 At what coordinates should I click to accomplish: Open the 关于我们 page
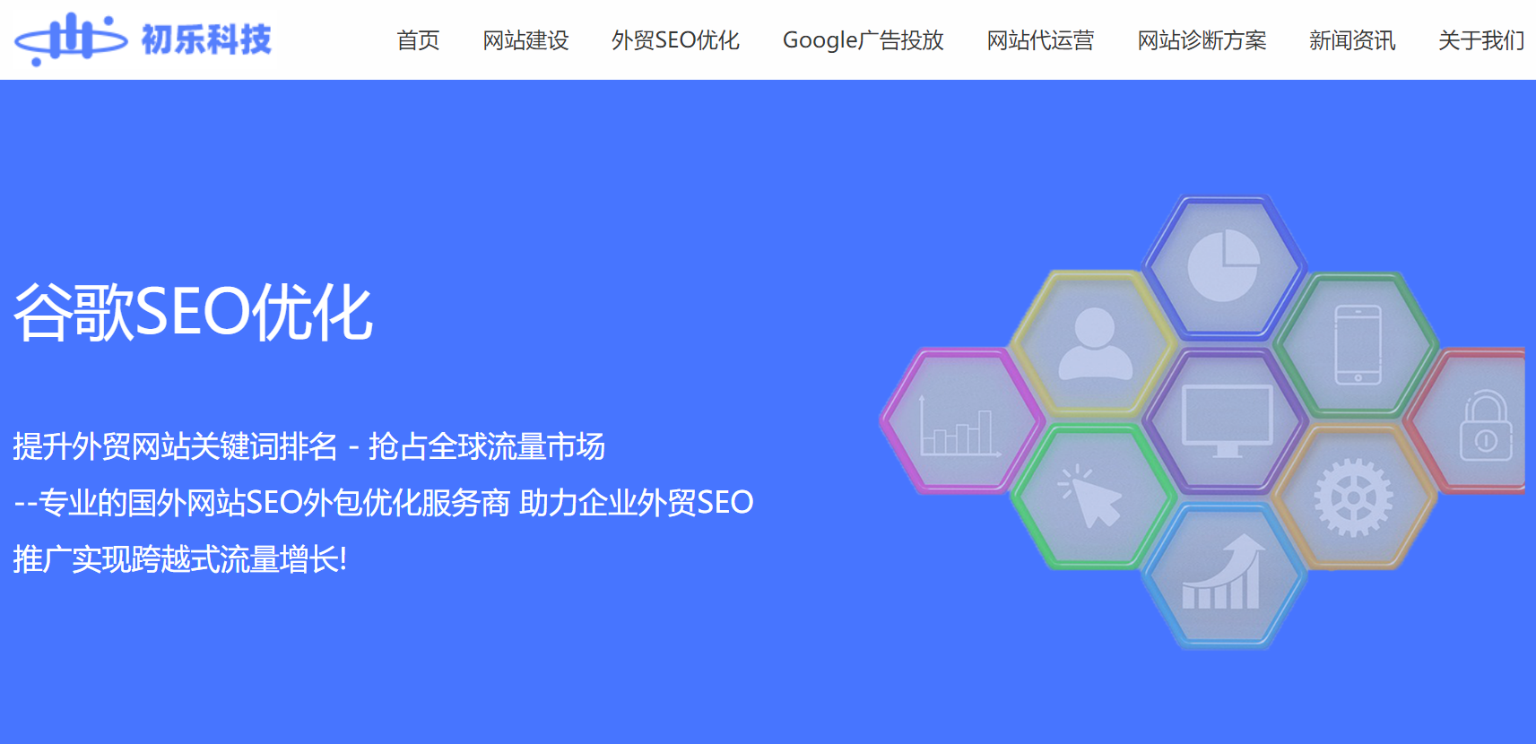(x=1481, y=40)
